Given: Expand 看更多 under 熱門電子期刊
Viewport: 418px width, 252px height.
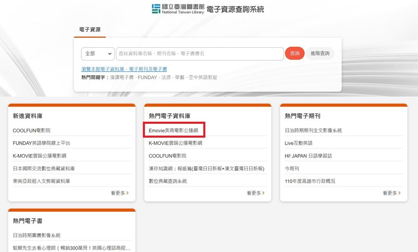Looking at the screenshot, I should click(x=391, y=193).
